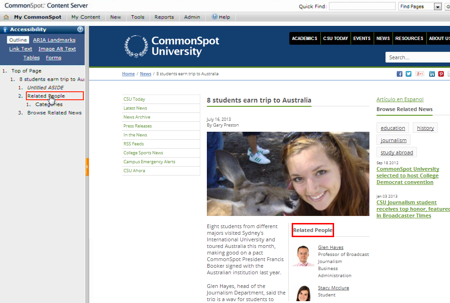The image size is (450, 303).
Task: Click the study abroad tag
Action: click(x=397, y=152)
